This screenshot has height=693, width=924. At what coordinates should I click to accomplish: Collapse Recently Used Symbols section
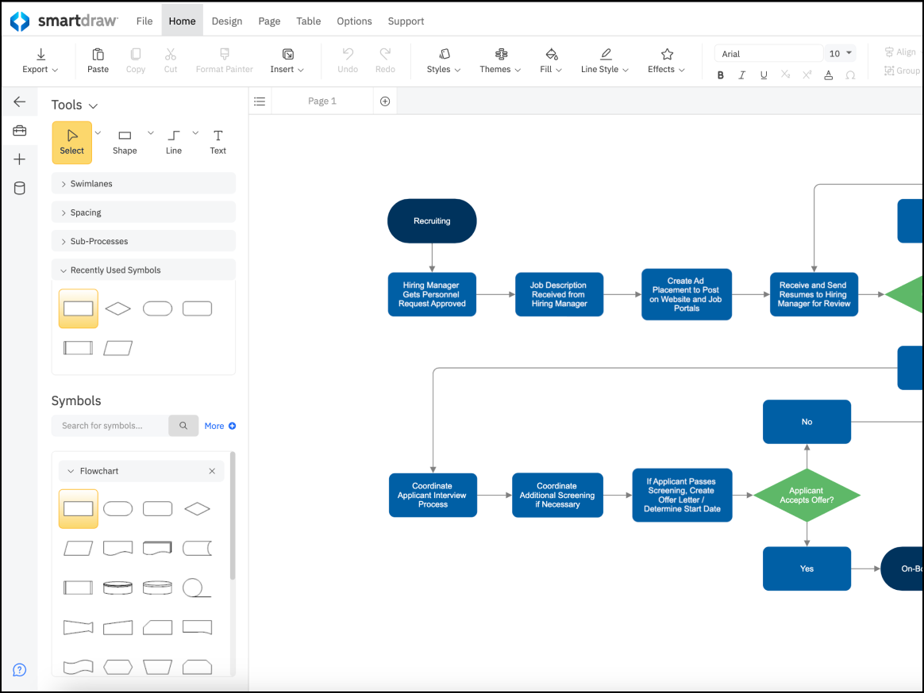pos(143,270)
